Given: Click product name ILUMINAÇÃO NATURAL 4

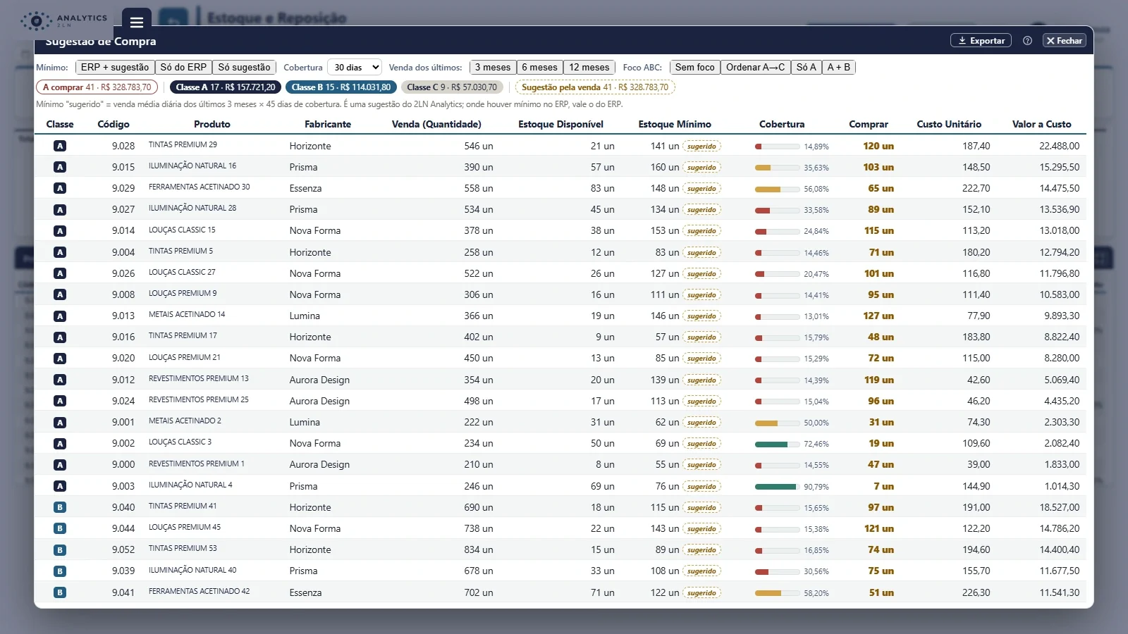Looking at the screenshot, I should 190,485.
